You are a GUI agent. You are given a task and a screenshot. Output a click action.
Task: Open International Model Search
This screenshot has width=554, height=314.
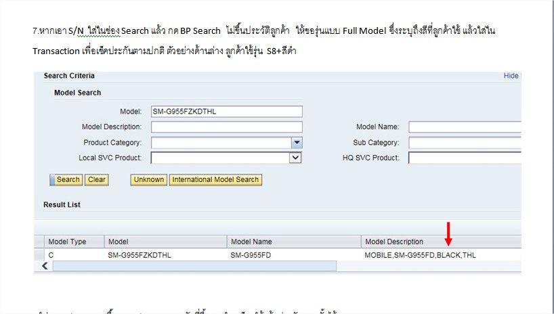[x=215, y=180]
